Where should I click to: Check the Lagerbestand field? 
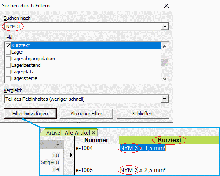pyautogui.click(x=8, y=65)
